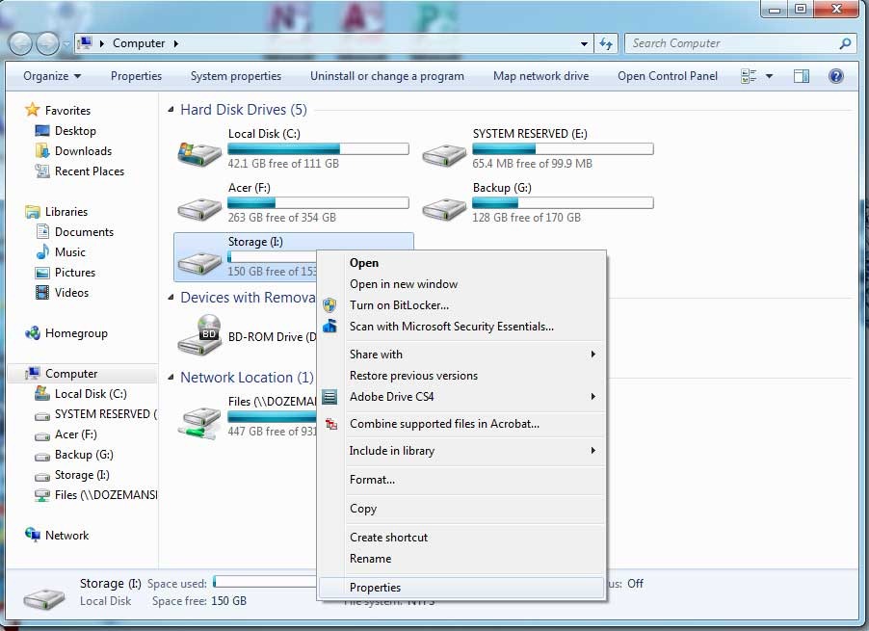The width and height of the screenshot is (869, 631).
Task: Click the Refresh button beside the address bar
Action: (606, 43)
